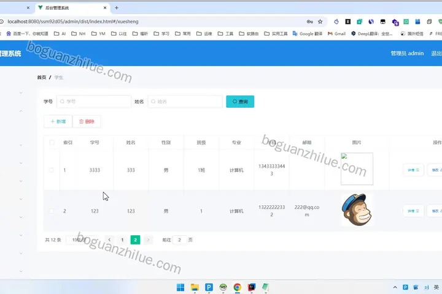Image resolution: width=442 pixels, height=294 pixels.
Task: Click the 查询 search button
Action: click(x=240, y=102)
